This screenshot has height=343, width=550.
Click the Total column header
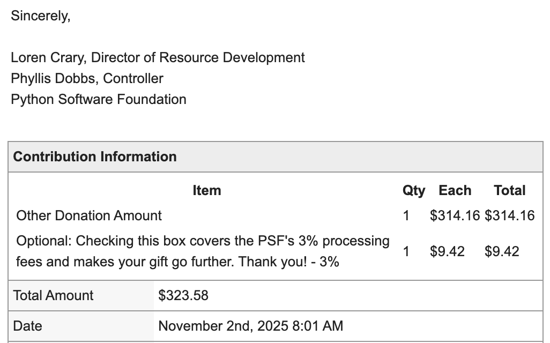tap(509, 190)
